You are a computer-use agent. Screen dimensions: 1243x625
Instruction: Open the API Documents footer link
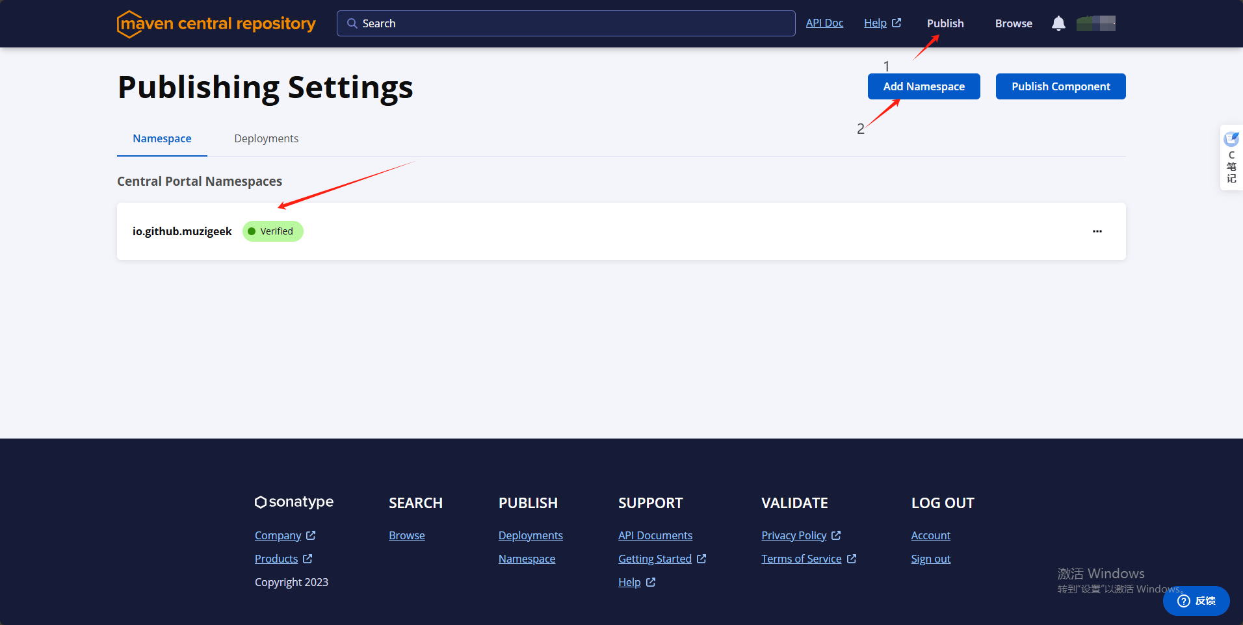(x=655, y=535)
